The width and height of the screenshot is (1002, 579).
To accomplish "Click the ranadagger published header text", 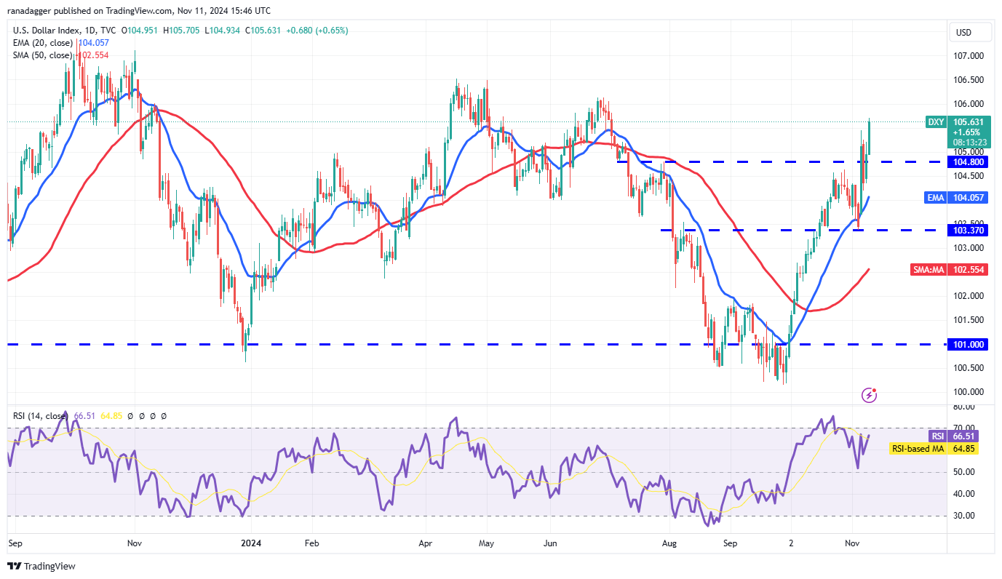I will point(139,11).
